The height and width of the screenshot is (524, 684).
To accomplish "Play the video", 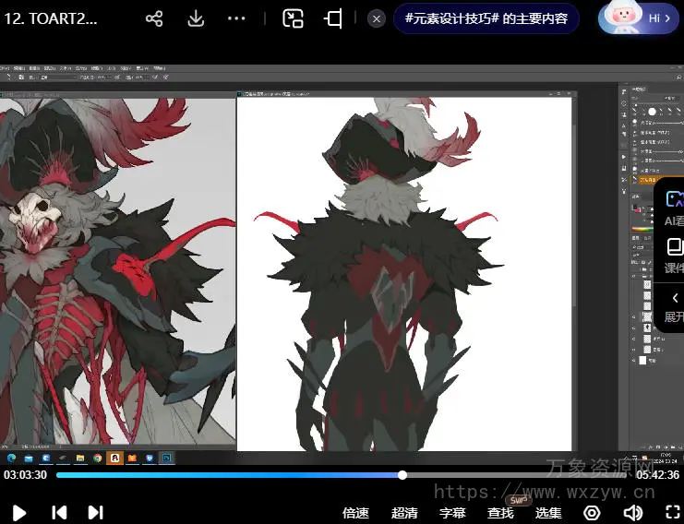I will coord(18,512).
